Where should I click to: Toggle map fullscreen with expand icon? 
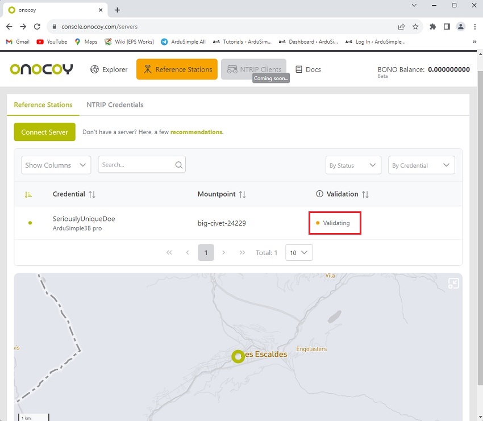click(x=453, y=283)
